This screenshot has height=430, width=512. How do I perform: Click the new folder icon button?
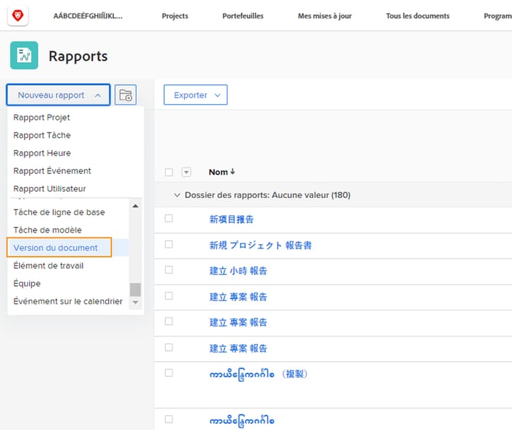126,95
